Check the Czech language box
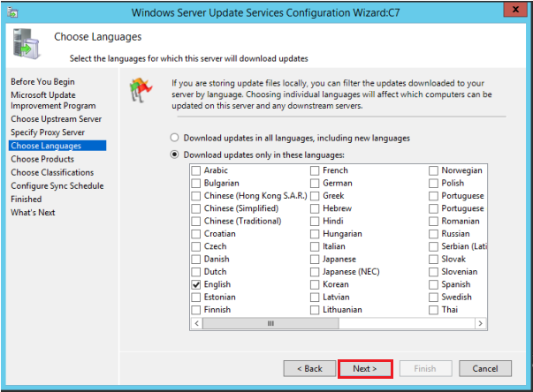Image resolution: width=533 pixels, height=392 pixels. (x=196, y=246)
